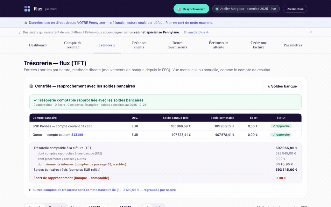Click the 3 510,95 € virements internes amount
Image resolution: width=331 pixels, height=207 pixels.
[x=284, y=164]
